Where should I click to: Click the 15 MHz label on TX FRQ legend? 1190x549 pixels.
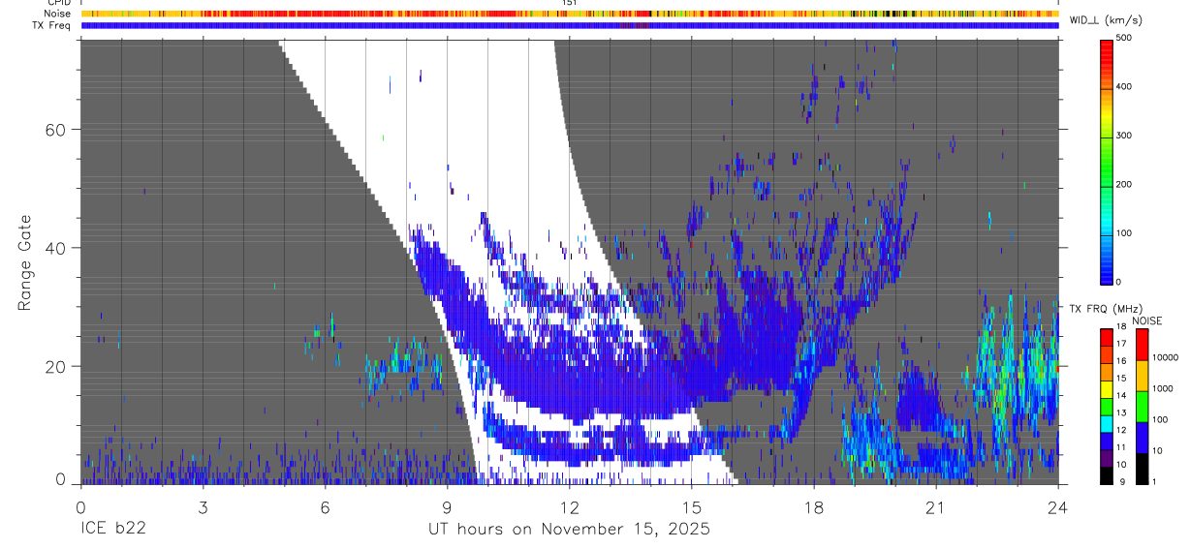coord(1121,379)
